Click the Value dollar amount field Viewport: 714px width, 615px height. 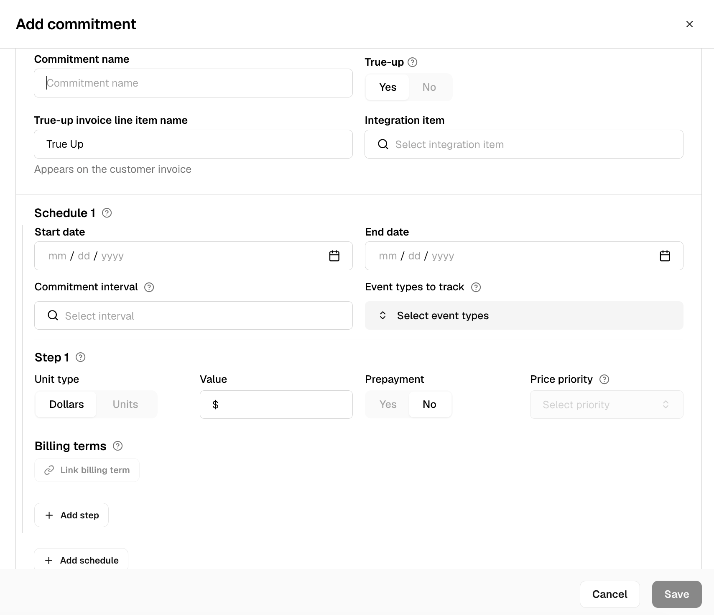292,405
